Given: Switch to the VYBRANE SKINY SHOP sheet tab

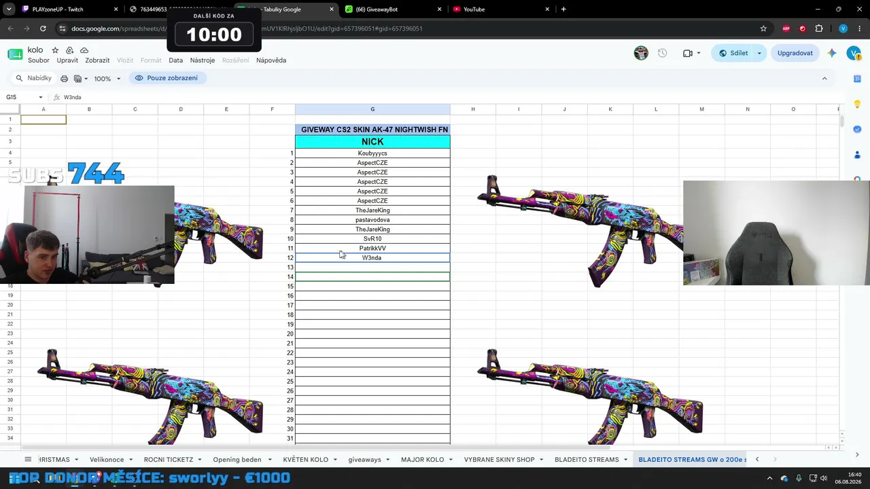Looking at the screenshot, I should (x=500, y=460).
